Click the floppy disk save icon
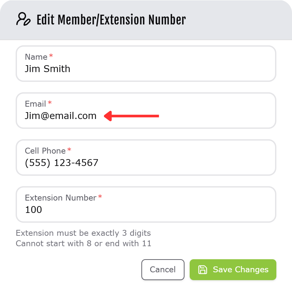292x285 pixels. (203, 270)
